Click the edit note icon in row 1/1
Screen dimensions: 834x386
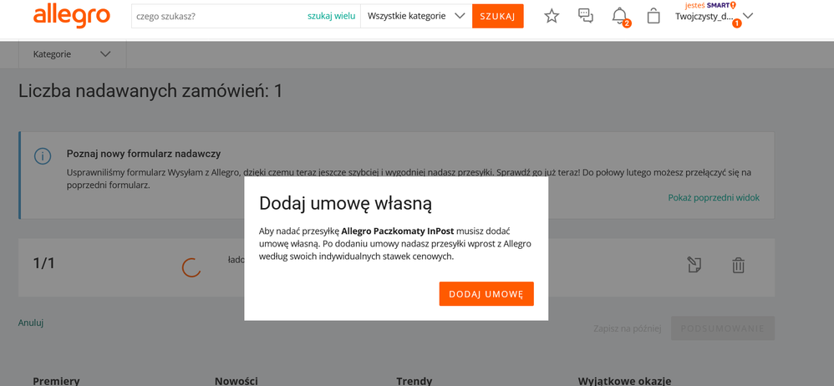[x=694, y=265]
